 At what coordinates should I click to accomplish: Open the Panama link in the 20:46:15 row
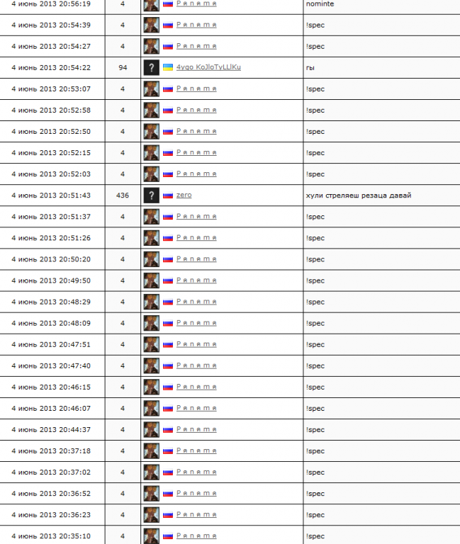pyautogui.click(x=196, y=387)
